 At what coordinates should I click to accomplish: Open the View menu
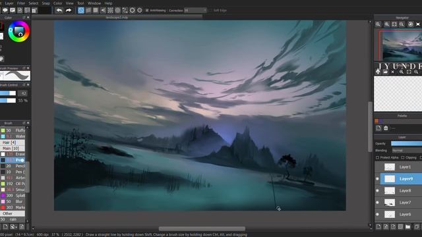pos(69,3)
